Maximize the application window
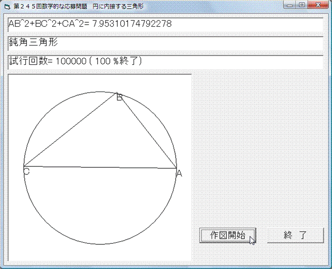Viewport: 332px width, 269px height. 302,5
